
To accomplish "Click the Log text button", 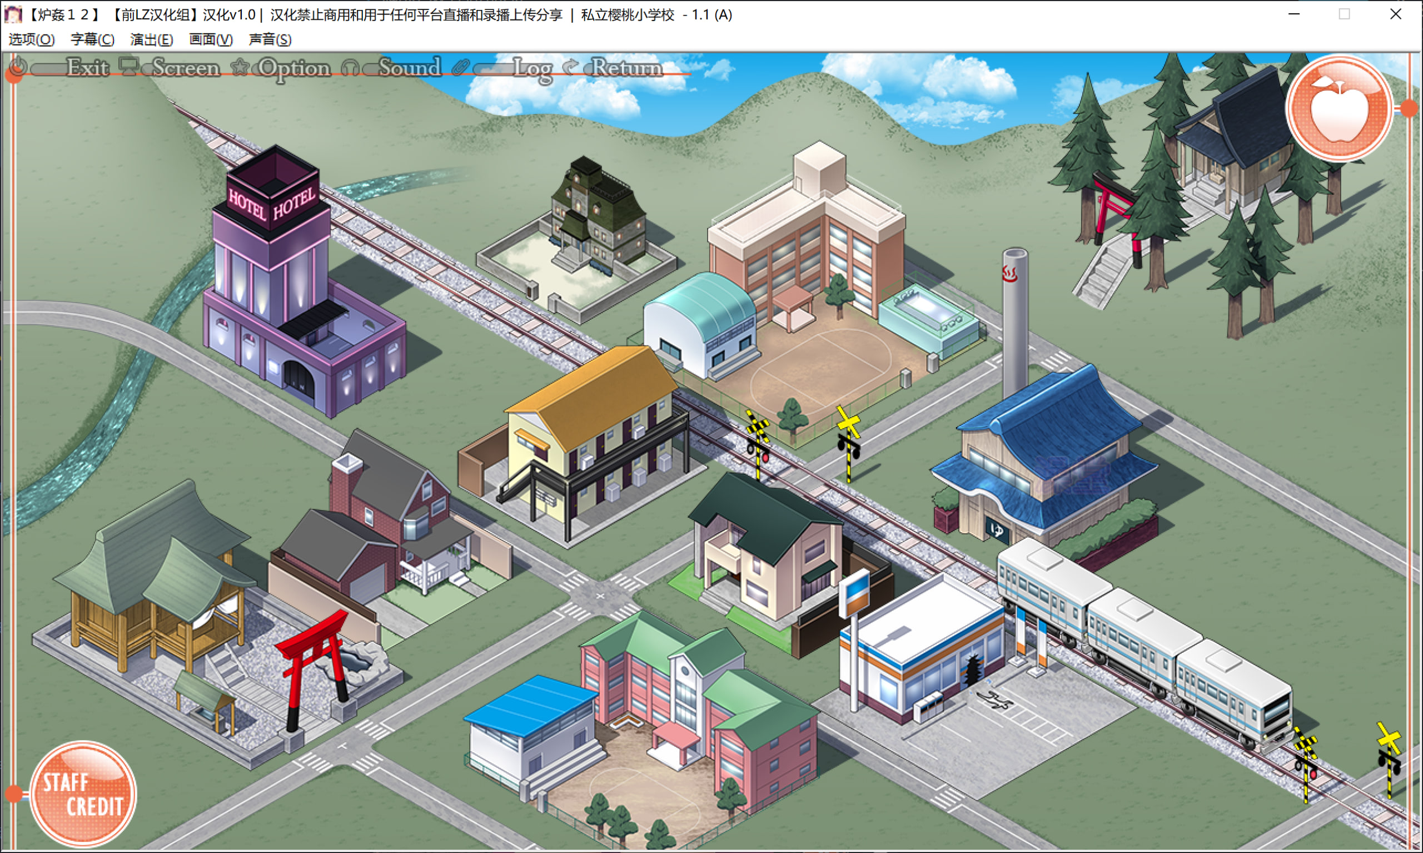I will point(532,68).
